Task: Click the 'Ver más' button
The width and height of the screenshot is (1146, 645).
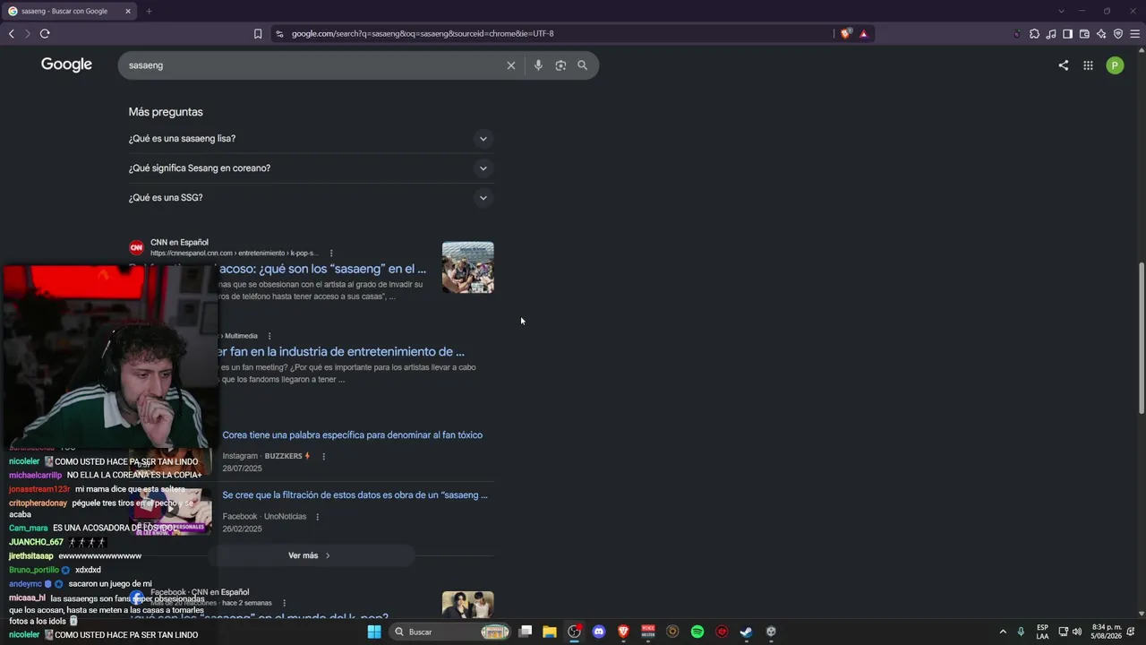Action: pyautogui.click(x=310, y=555)
